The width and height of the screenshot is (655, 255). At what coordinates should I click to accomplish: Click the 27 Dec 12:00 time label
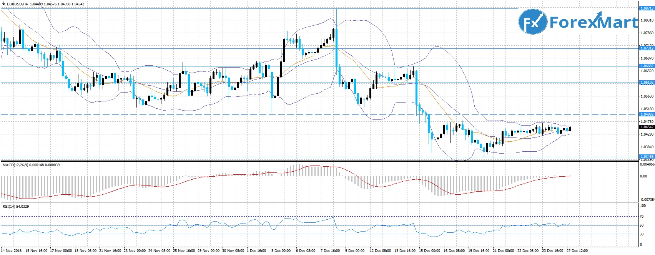(x=577, y=251)
